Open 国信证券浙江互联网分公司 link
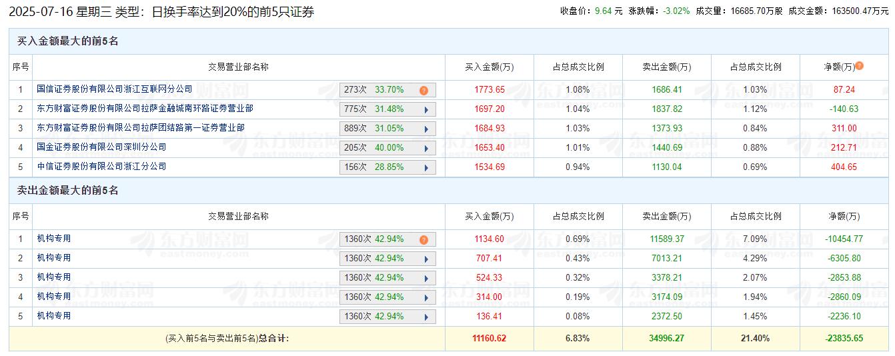 point(114,89)
